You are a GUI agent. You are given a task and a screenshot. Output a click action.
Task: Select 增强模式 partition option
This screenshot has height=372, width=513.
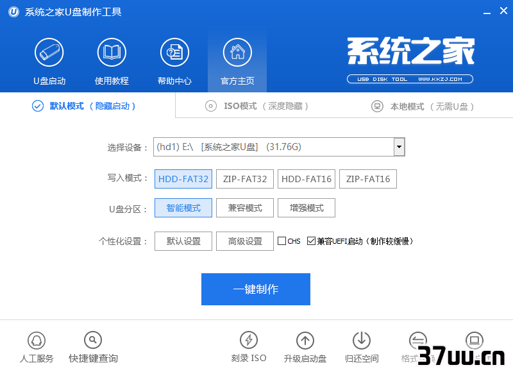307,208
